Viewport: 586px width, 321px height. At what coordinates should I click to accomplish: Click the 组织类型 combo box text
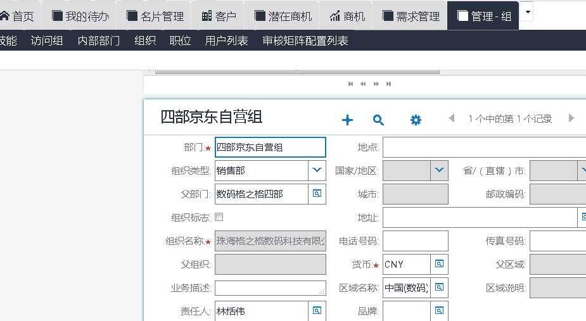pyautogui.click(x=262, y=170)
